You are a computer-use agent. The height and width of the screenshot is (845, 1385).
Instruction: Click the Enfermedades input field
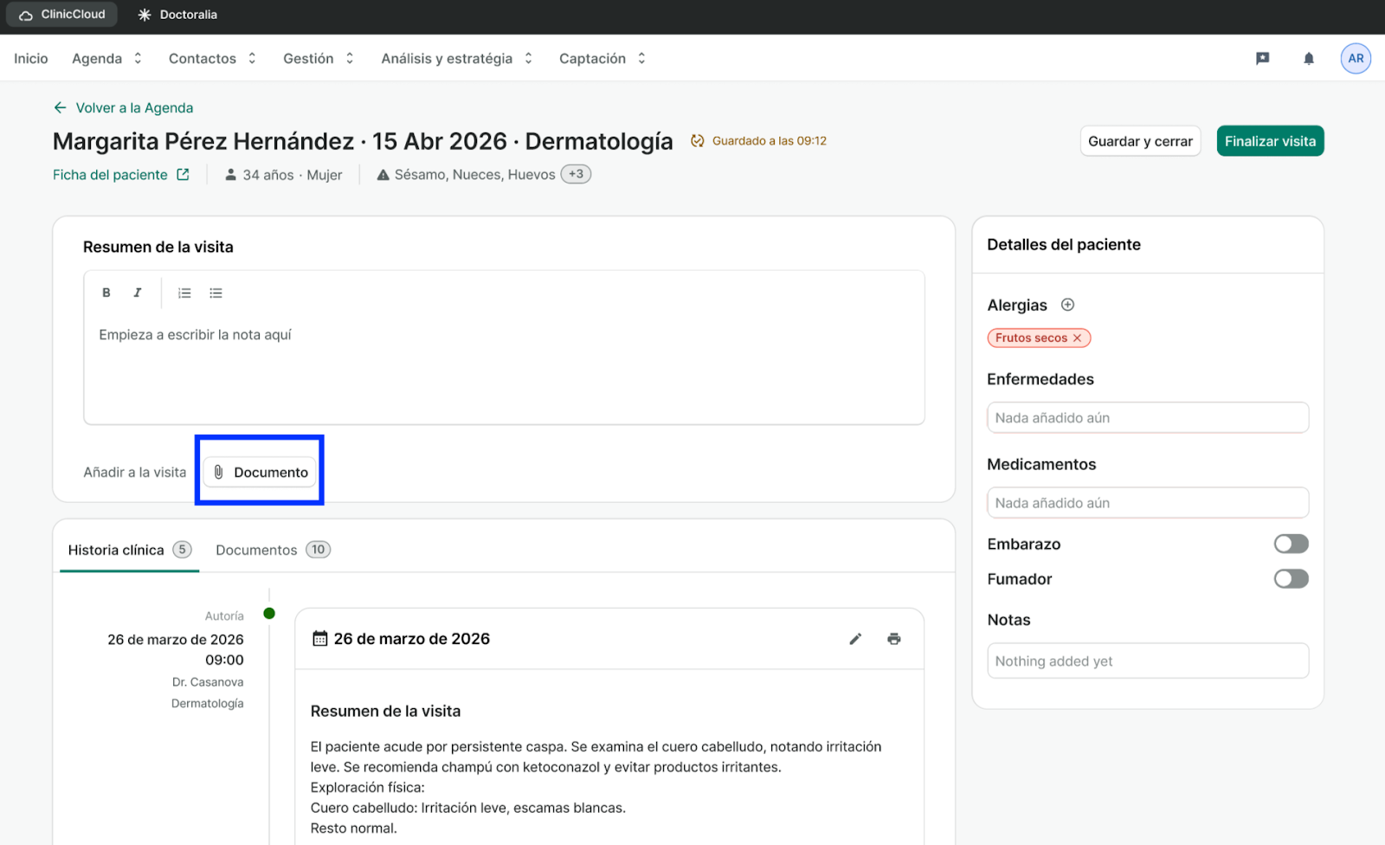click(x=1148, y=417)
